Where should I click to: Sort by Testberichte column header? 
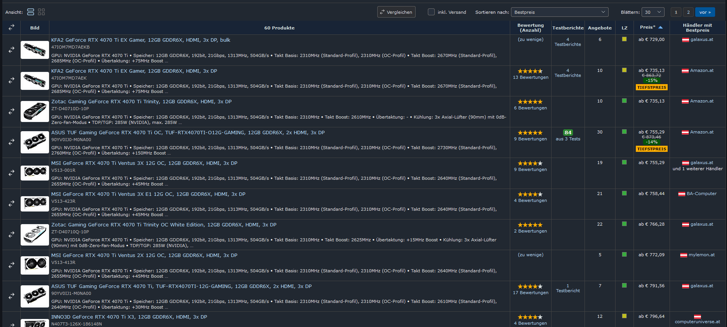point(568,28)
